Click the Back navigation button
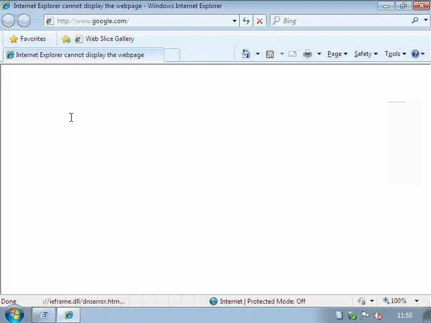 (8, 21)
